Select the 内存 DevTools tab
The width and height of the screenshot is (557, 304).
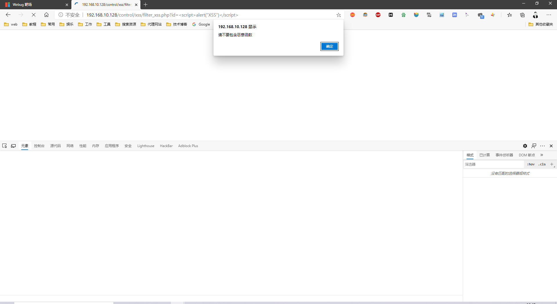(95, 146)
